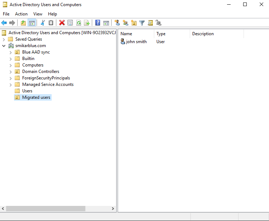Select Blue AAD sync OU
This screenshot has height=221, width=269.
coord(36,52)
